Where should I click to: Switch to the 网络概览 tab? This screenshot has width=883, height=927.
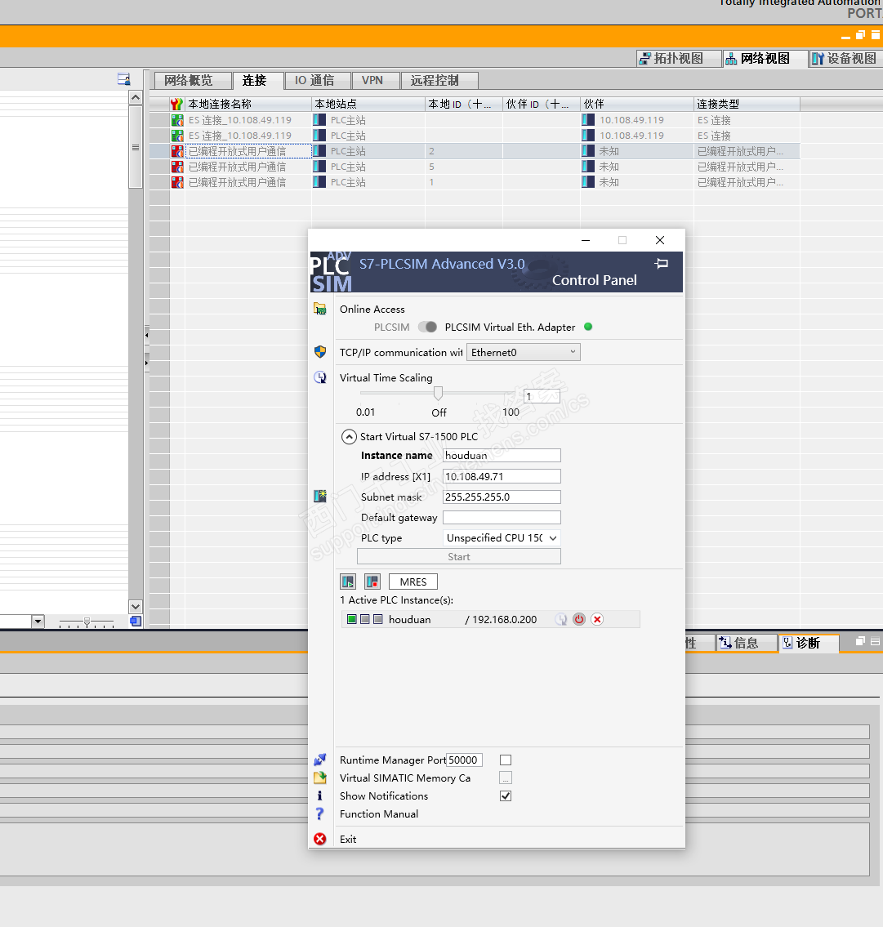point(192,80)
